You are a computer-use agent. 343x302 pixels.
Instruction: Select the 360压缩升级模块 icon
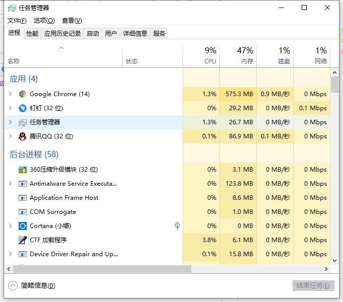tap(22, 170)
